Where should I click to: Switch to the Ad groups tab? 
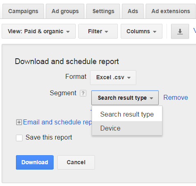[65, 11]
